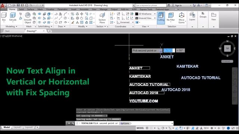The image size is (239, 134).
Task: Select the Move Gizmo tool
Action: [181, 18]
